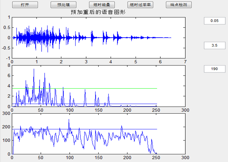Click the field showing 190
Viewport: 228px width, 162px height.
click(214, 69)
